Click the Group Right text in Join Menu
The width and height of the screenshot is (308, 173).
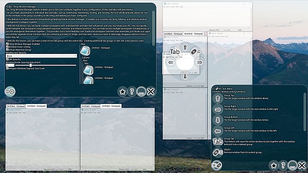point(230,106)
